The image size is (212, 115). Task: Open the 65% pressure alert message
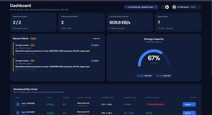52,51
